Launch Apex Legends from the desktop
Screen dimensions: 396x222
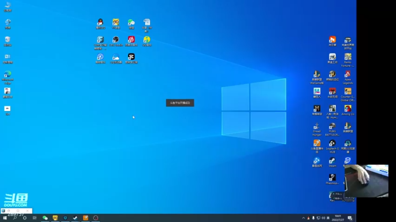[x=348, y=77]
